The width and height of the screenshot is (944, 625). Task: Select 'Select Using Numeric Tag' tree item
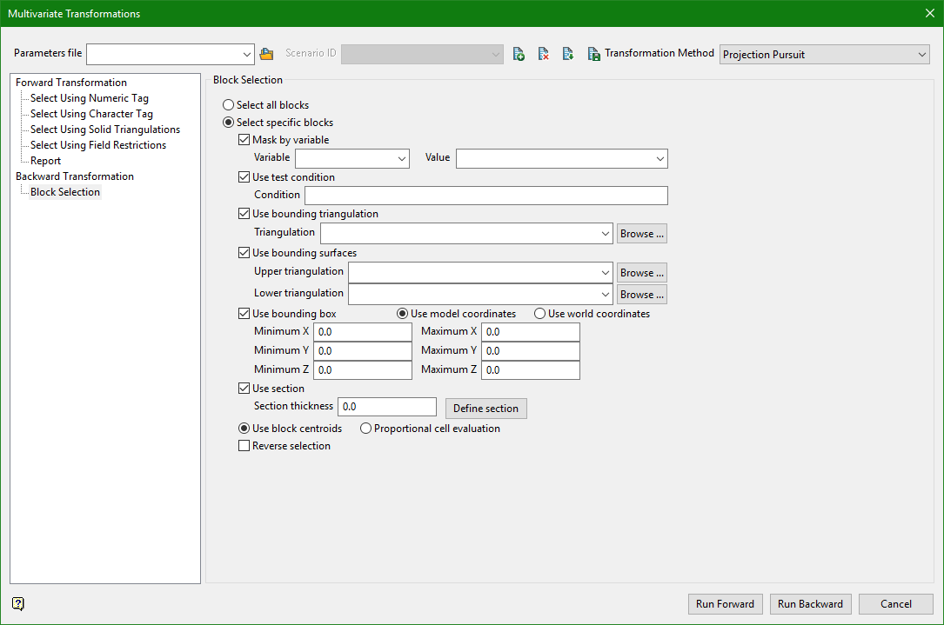(x=89, y=98)
